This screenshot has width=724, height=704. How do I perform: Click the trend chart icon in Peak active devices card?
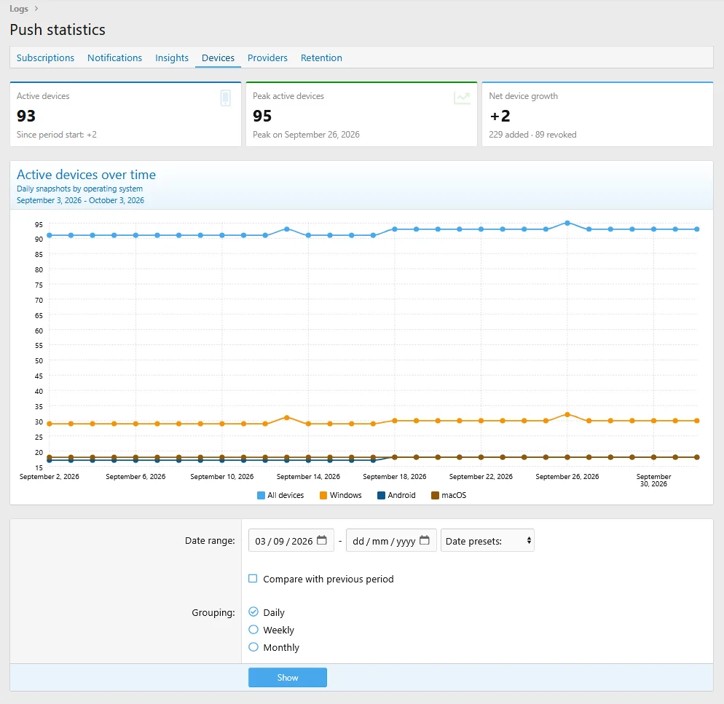tap(462, 98)
